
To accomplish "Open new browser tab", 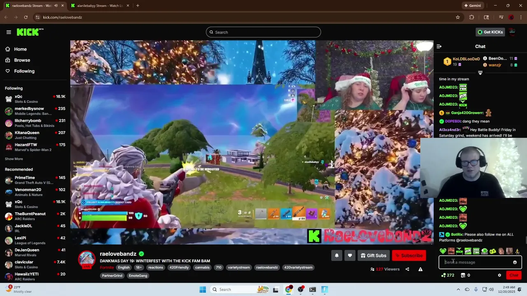I will [x=138, y=6].
